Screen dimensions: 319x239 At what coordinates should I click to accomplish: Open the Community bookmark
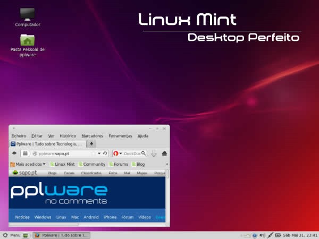tap(92, 164)
